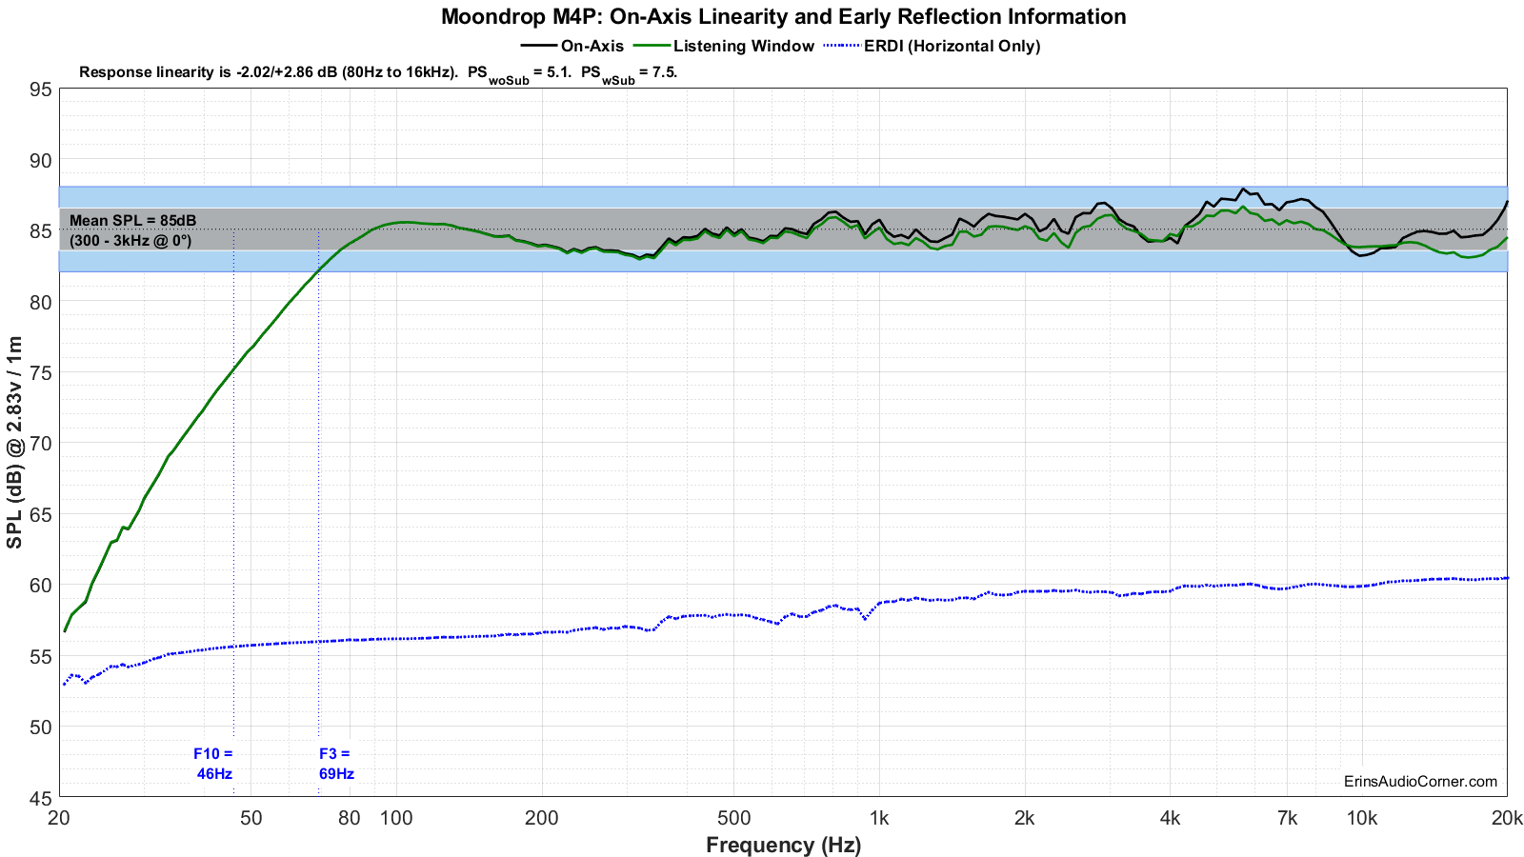
Task: Click the 'F3 = 69Hz' marker label
Action: (x=336, y=764)
